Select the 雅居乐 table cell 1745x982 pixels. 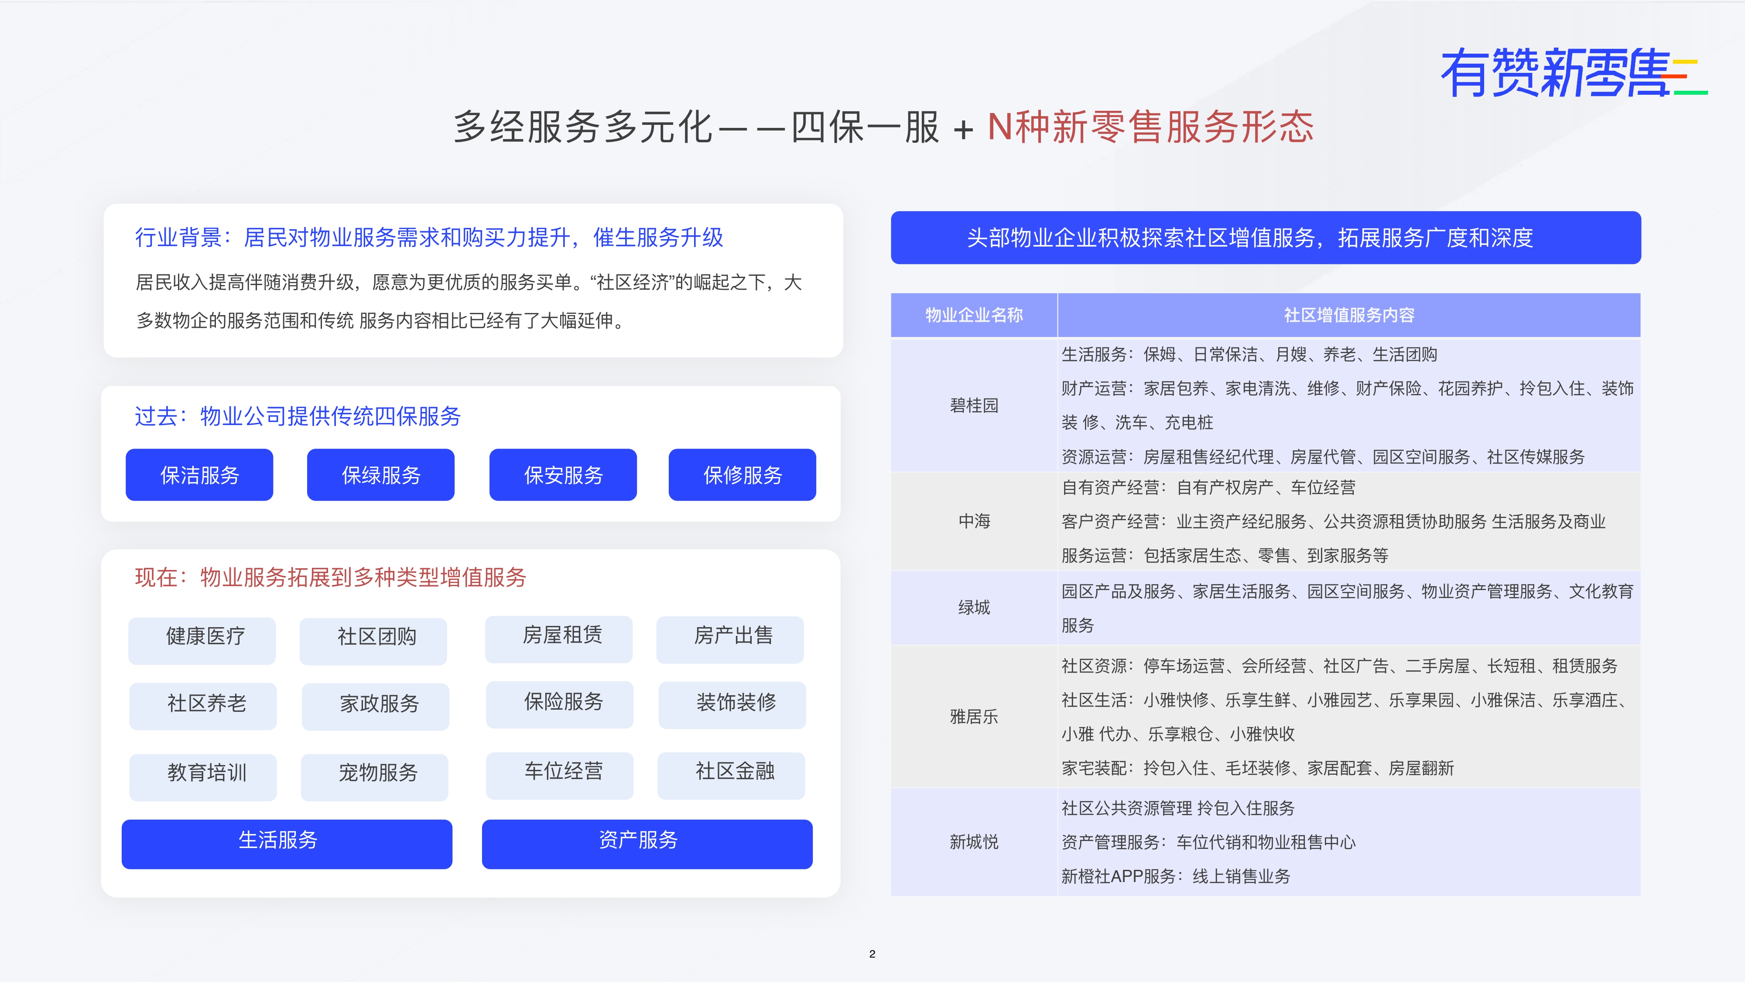tap(974, 716)
